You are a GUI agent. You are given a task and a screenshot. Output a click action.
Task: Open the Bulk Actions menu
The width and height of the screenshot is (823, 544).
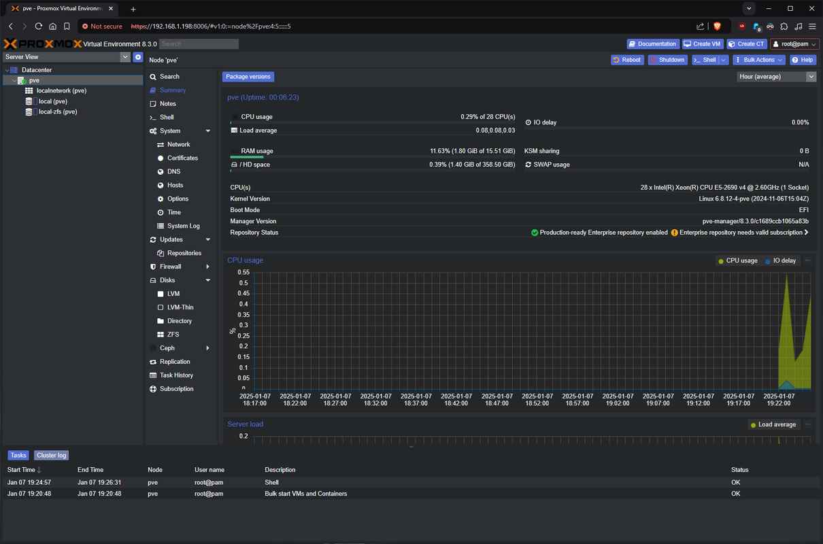click(x=759, y=60)
